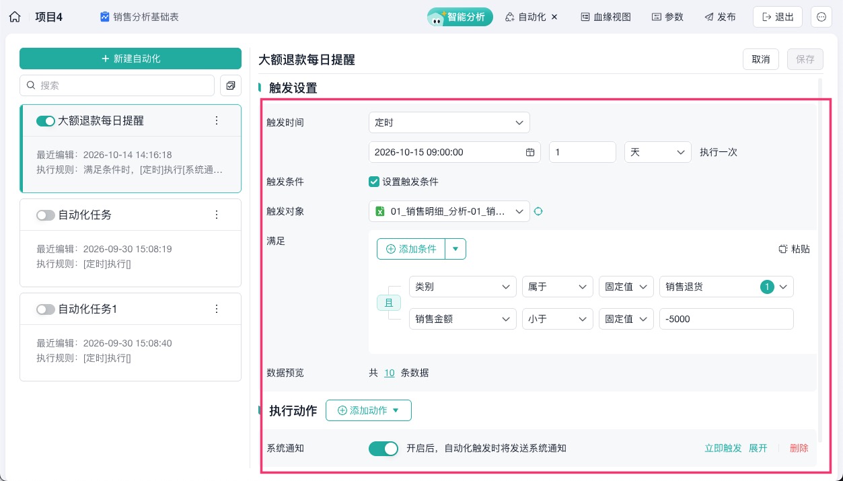Open the 小于 operator dropdown
This screenshot has width=843, height=481.
click(x=558, y=319)
